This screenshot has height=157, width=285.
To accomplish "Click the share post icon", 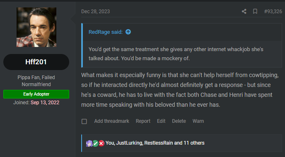I will click(244, 12).
